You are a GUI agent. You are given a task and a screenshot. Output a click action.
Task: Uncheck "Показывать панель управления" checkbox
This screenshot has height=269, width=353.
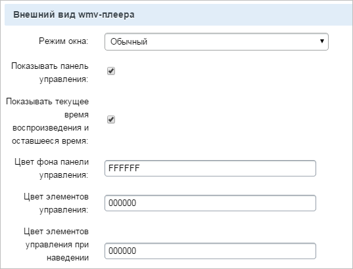(x=111, y=71)
